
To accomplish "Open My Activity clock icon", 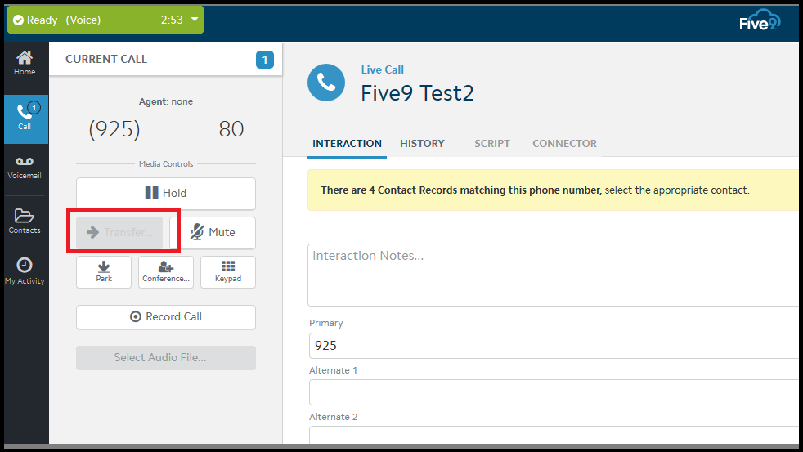I will point(25,270).
